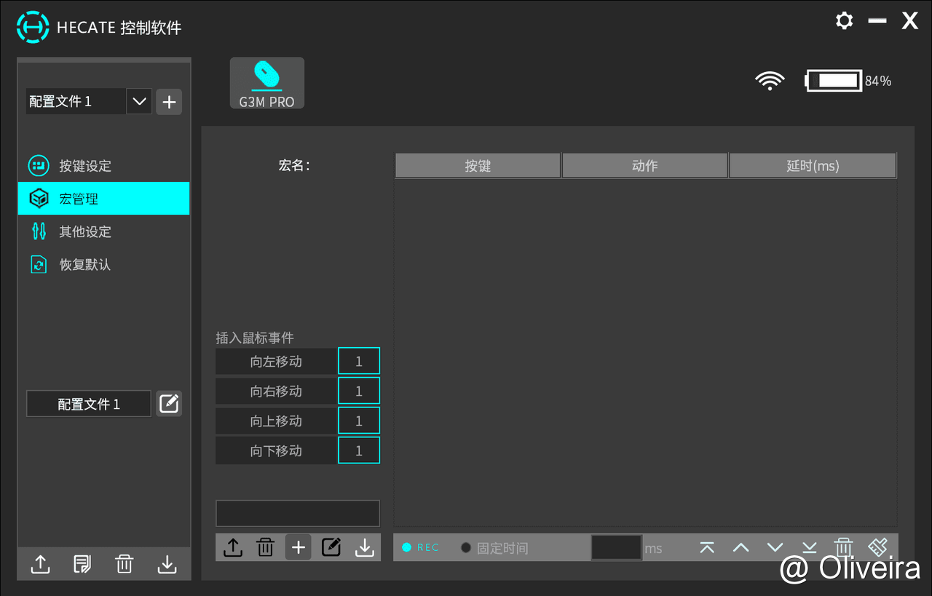This screenshot has width=932, height=596.
Task: Move macro step down with chevron
Action: pos(775,547)
